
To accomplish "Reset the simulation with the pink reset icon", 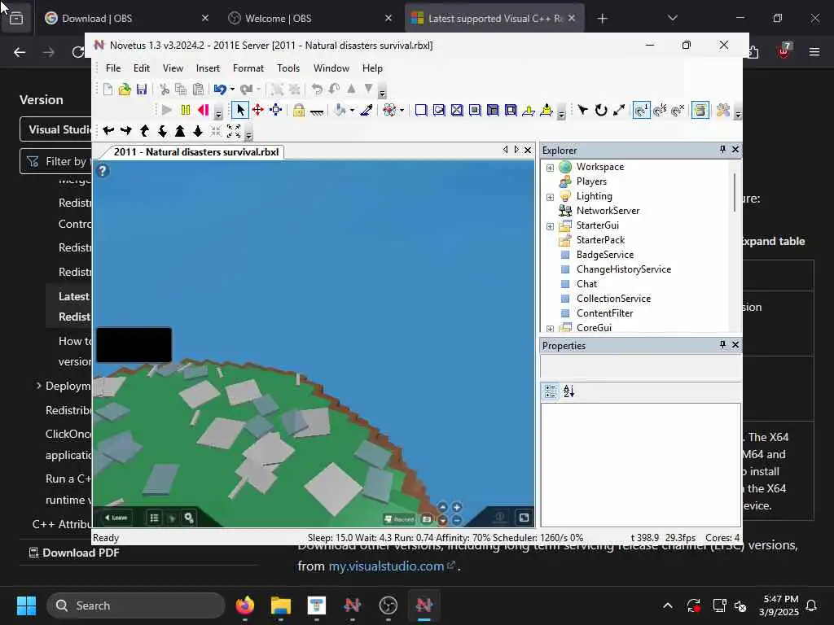I will pos(203,110).
